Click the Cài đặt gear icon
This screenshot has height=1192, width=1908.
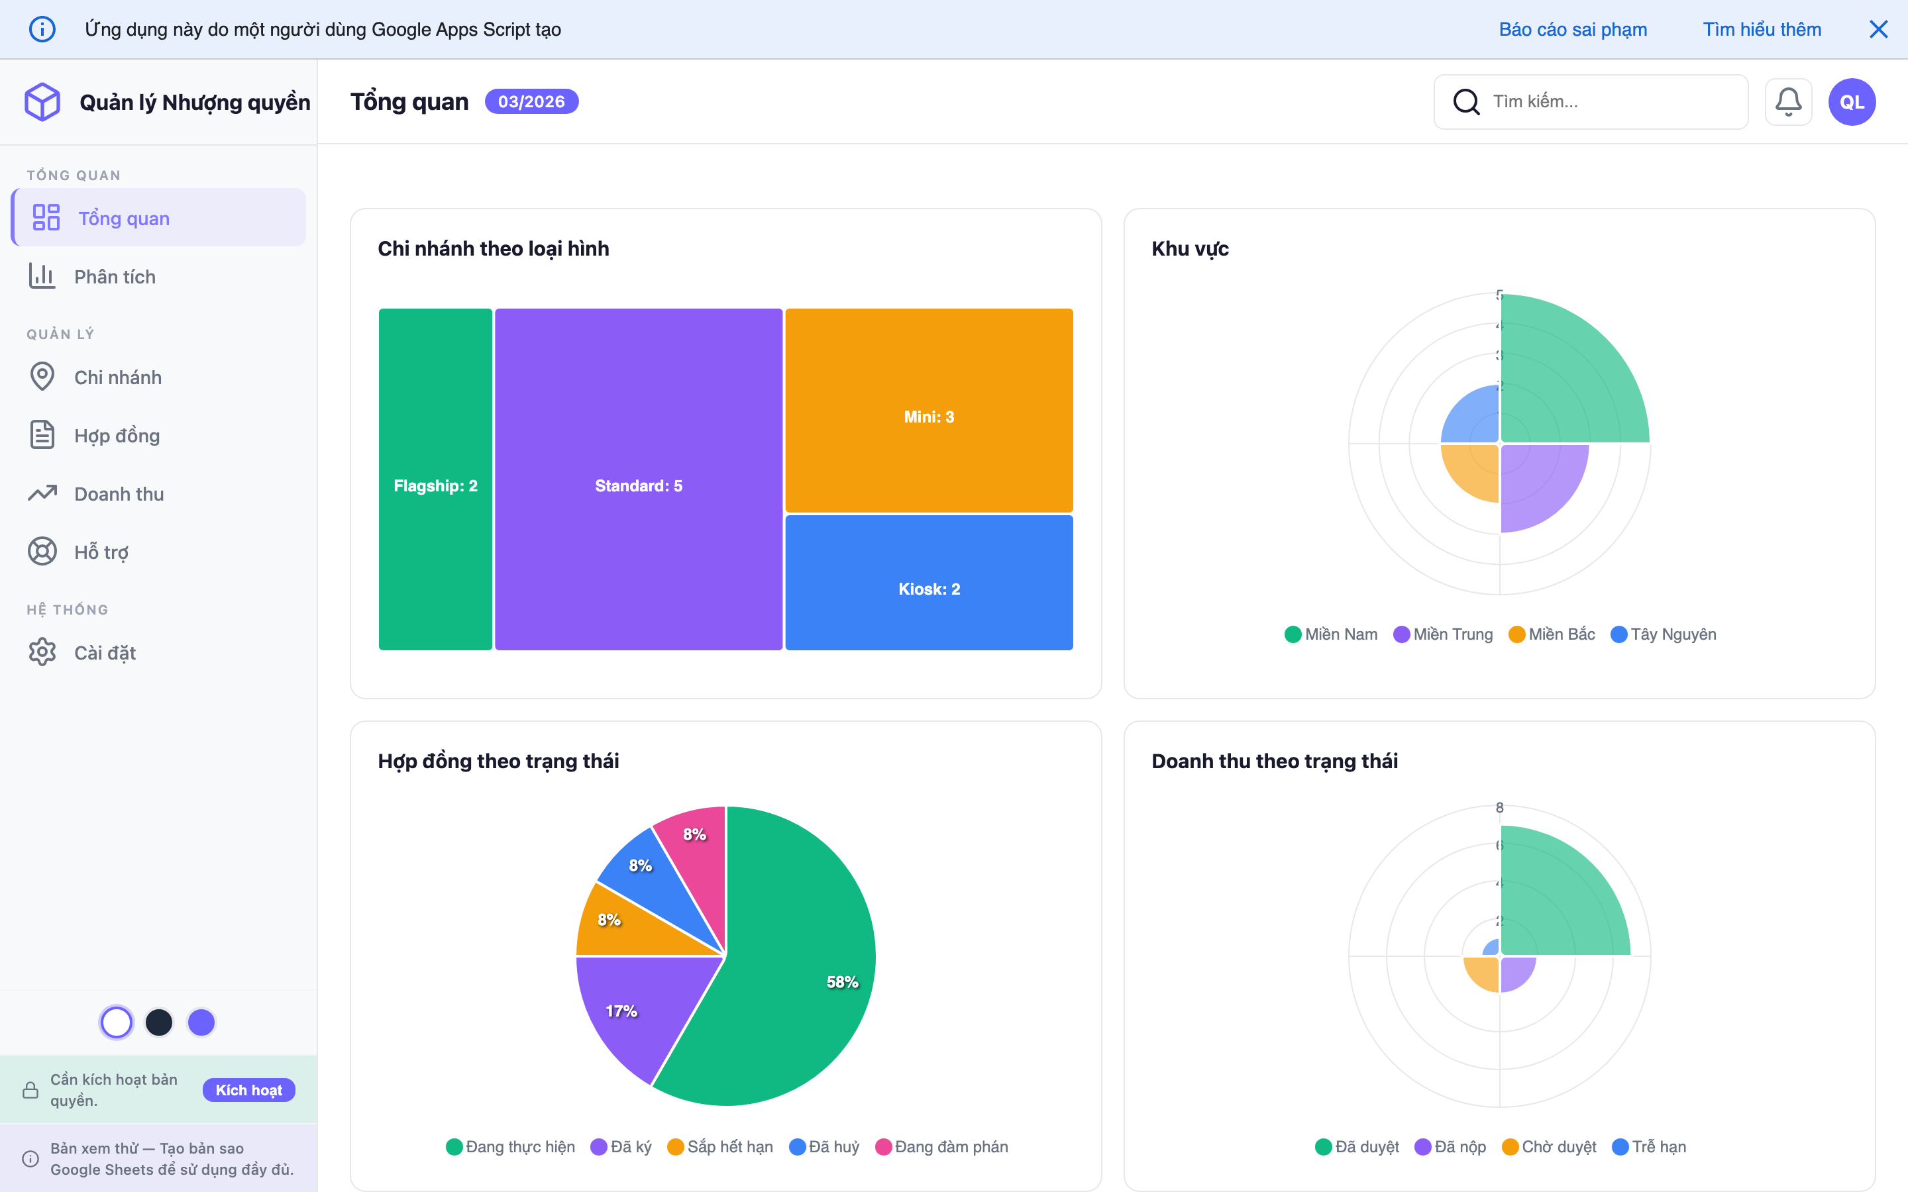(x=42, y=652)
